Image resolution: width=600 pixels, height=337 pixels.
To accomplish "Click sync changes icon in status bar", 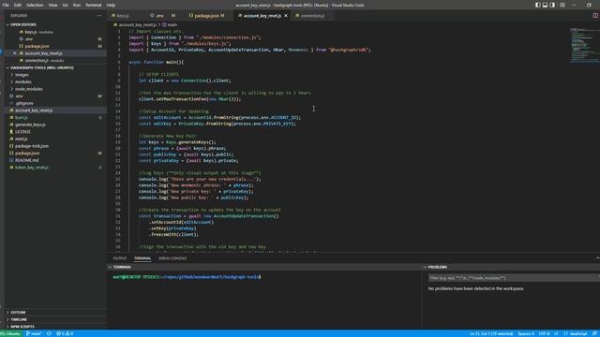I will (49, 333).
